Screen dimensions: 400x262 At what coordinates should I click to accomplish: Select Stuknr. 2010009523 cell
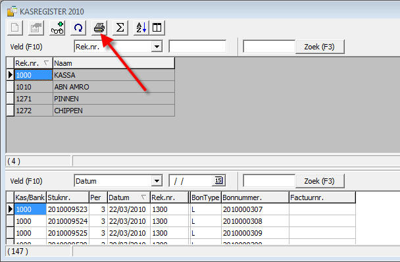(68, 209)
